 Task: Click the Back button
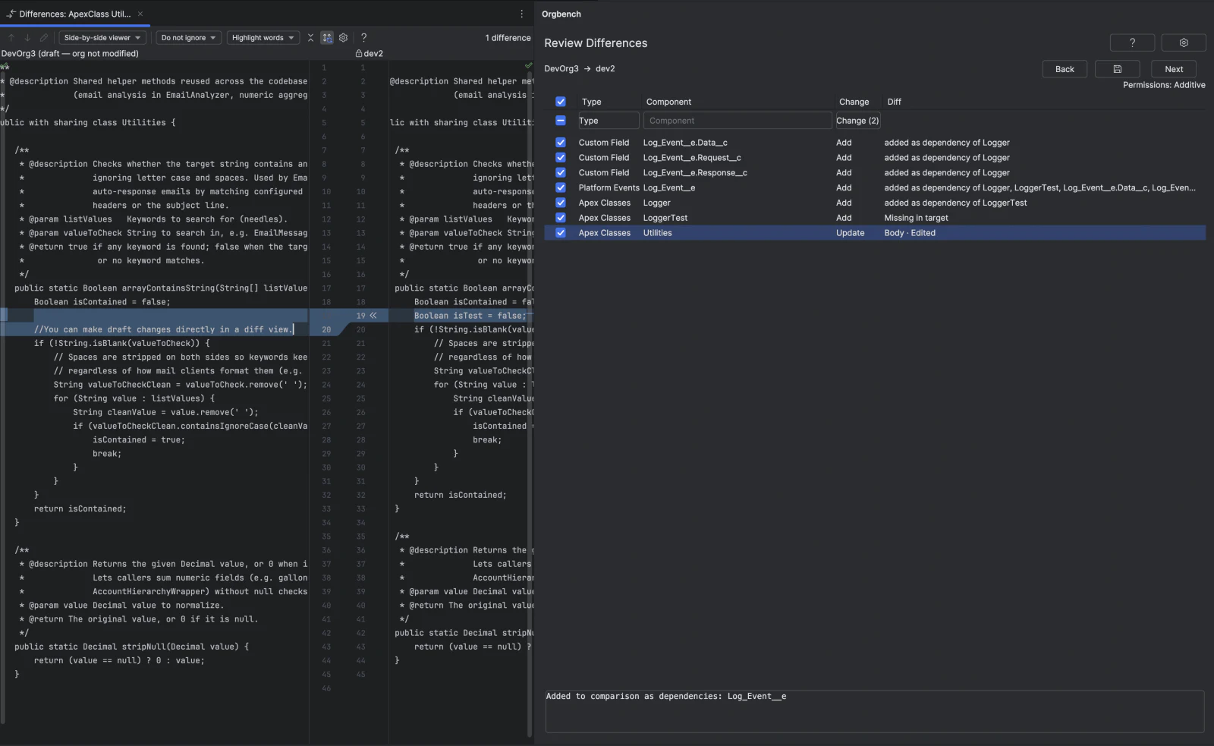1065,69
